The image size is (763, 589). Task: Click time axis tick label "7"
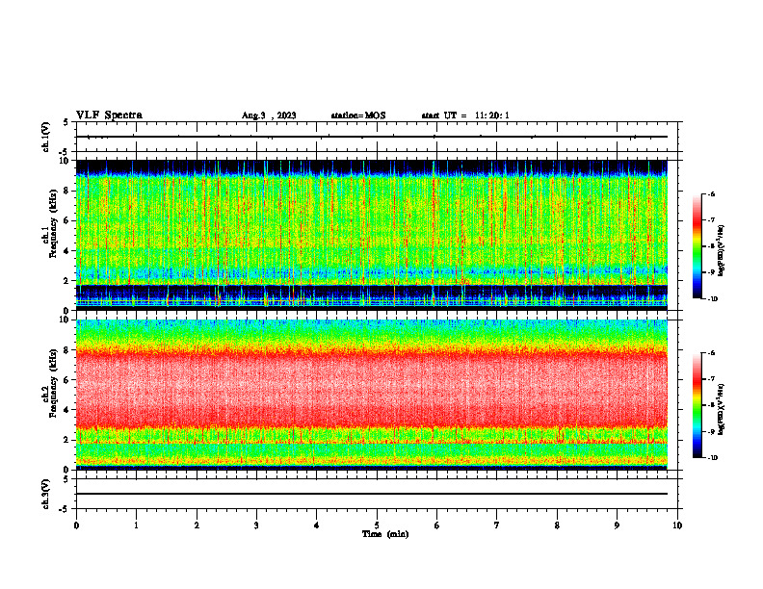coord(497,525)
